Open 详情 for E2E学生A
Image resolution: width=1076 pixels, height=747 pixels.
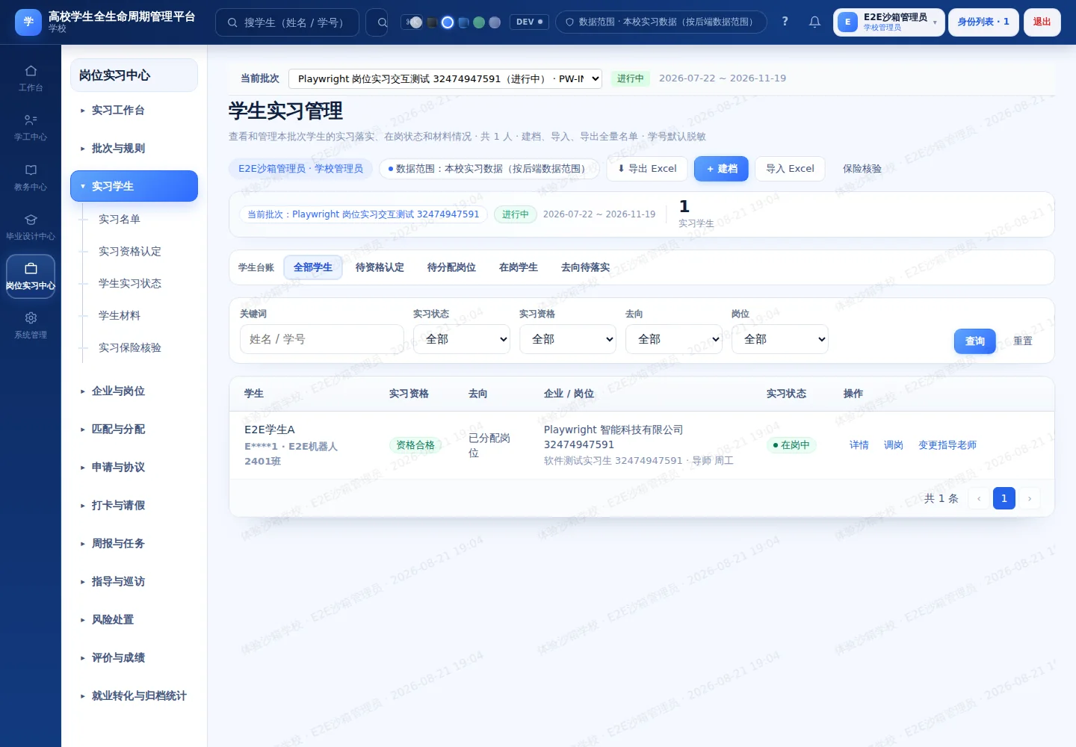859,445
